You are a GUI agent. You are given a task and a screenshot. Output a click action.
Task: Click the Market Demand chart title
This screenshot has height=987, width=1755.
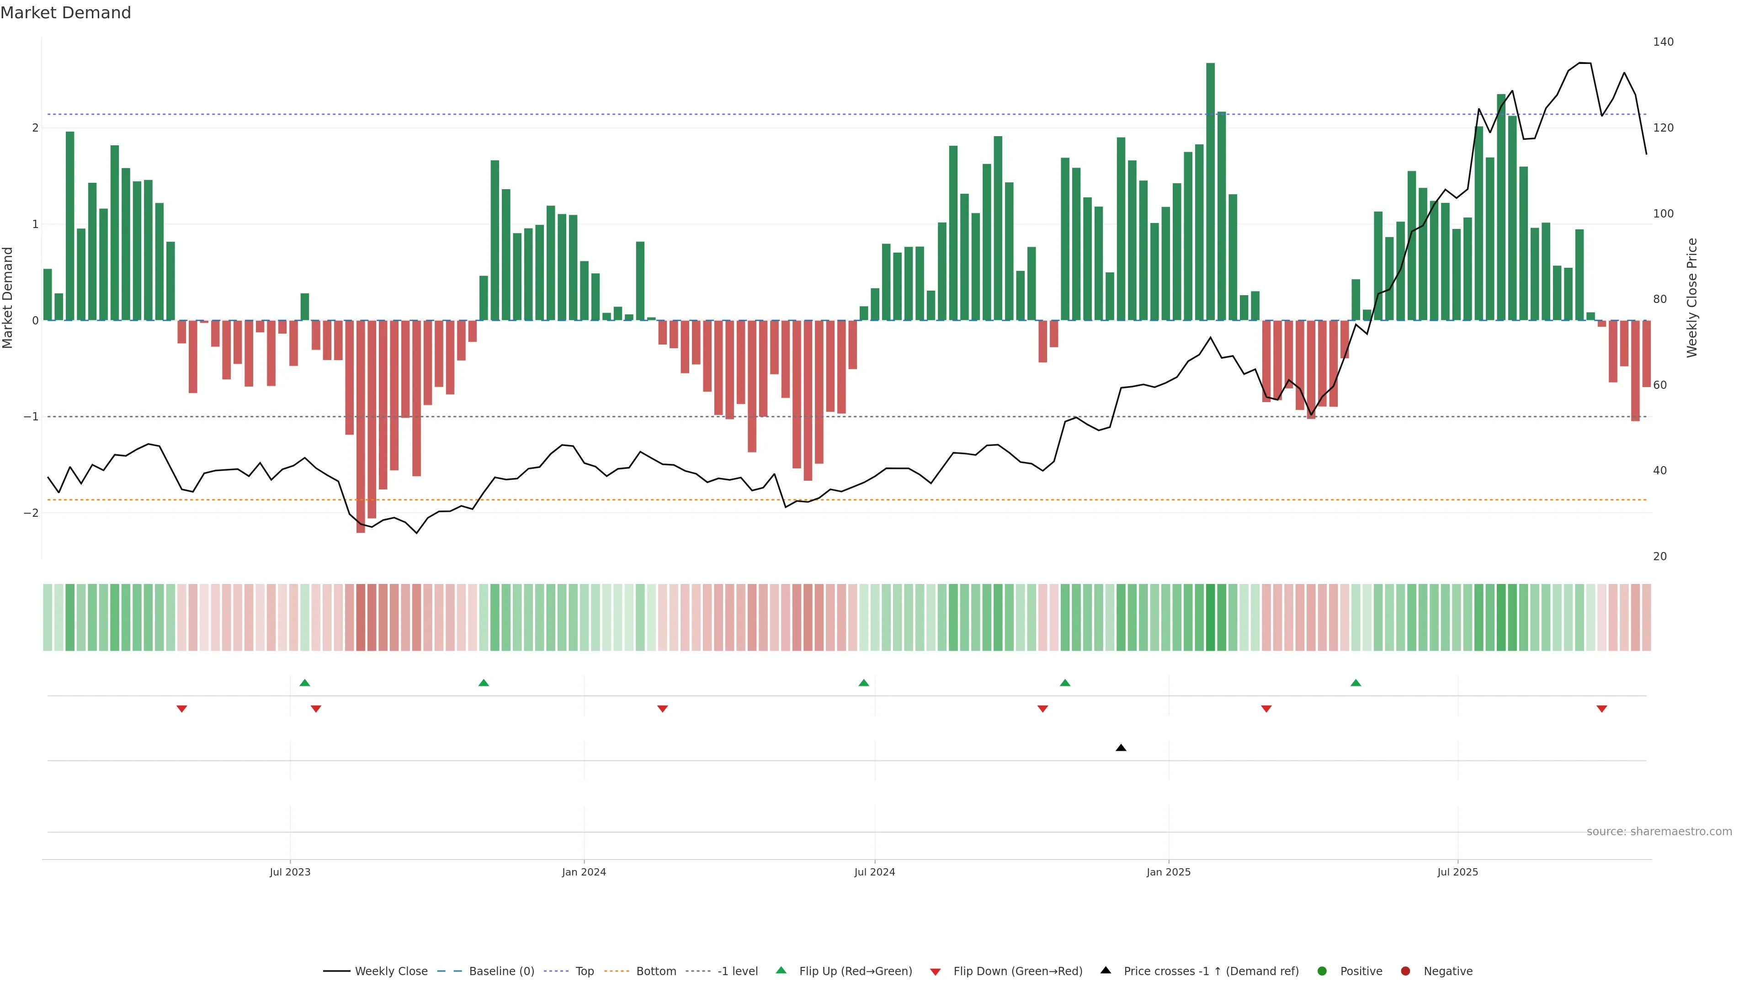pos(65,13)
